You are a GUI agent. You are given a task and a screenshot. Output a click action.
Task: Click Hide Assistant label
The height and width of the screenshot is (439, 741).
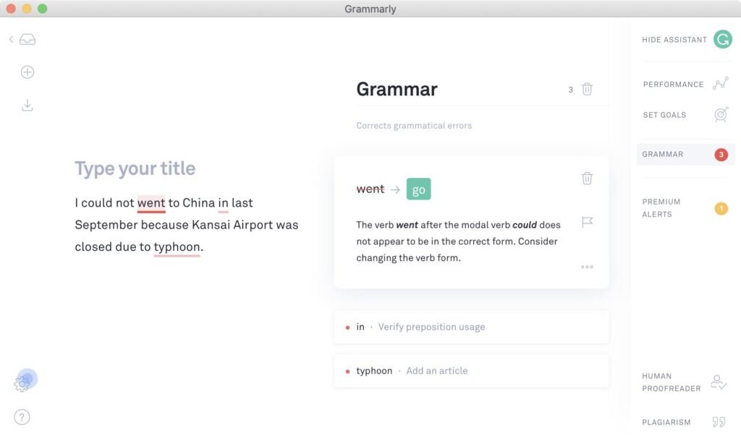click(674, 40)
